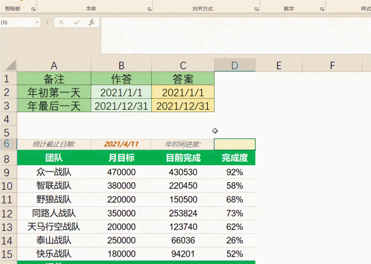
Task: Open the Number group dialog launcher
Action: point(322,9)
